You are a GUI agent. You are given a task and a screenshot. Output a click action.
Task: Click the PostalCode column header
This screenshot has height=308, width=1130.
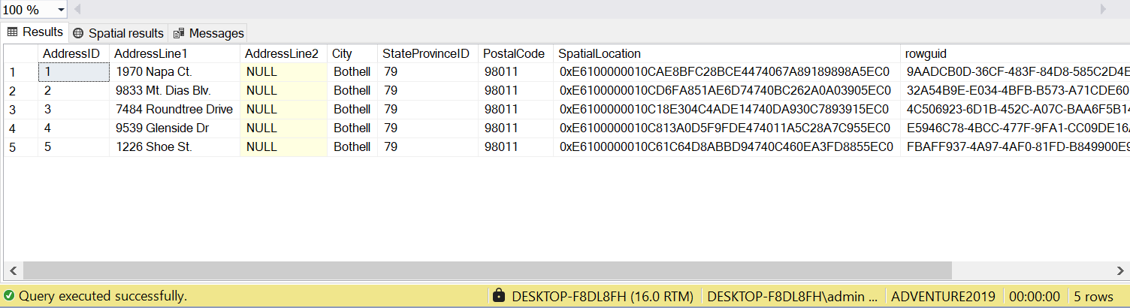pyautogui.click(x=513, y=53)
